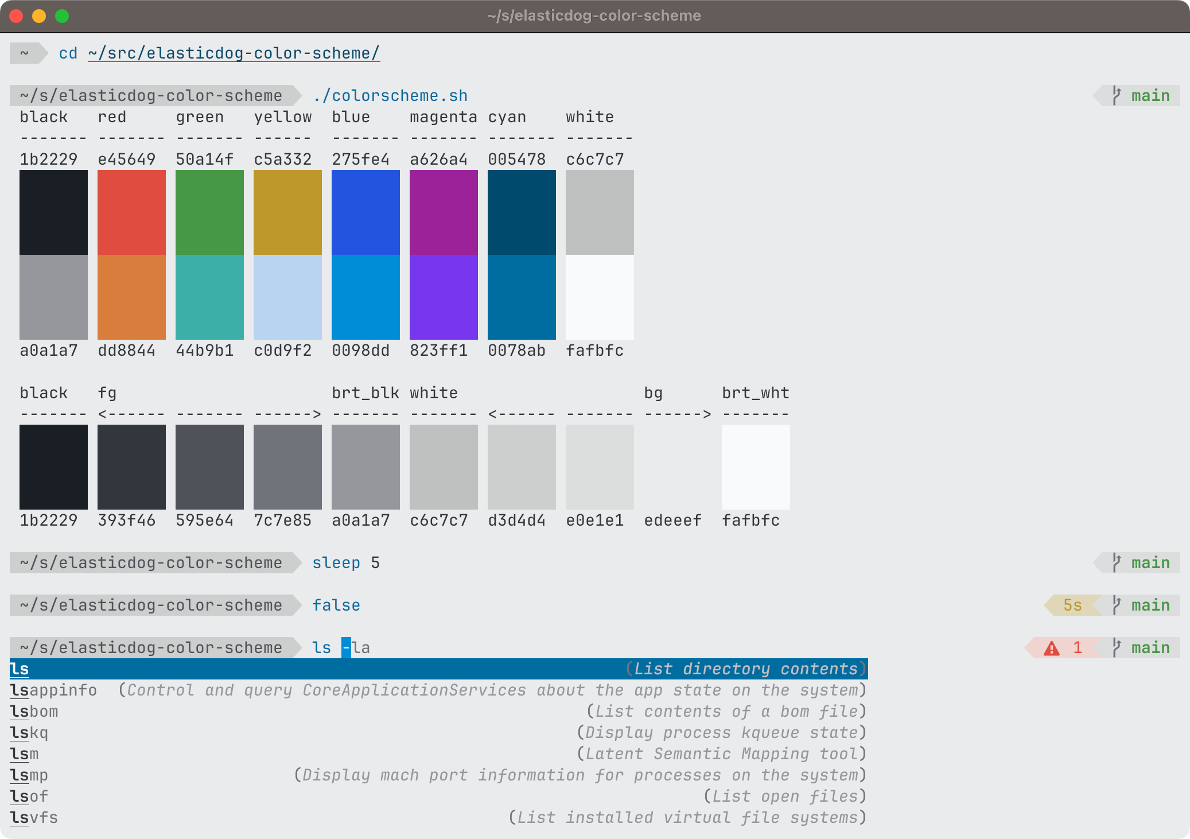Screen dimensions: 1190x839
Task: Click the green zoom window button
Action: [62, 16]
